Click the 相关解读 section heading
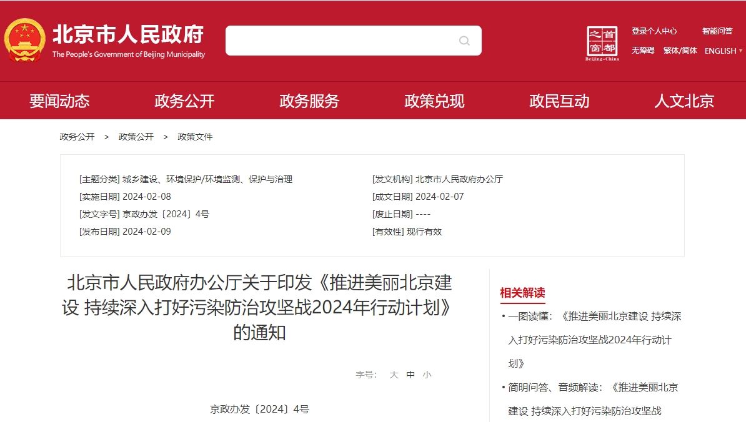746x422 pixels. pyautogui.click(x=522, y=293)
